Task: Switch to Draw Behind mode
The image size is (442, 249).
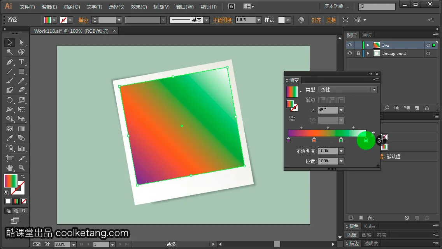Action: pos(16,210)
